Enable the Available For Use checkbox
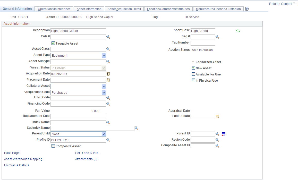The image size is (298, 180). (x=193, y=74)
